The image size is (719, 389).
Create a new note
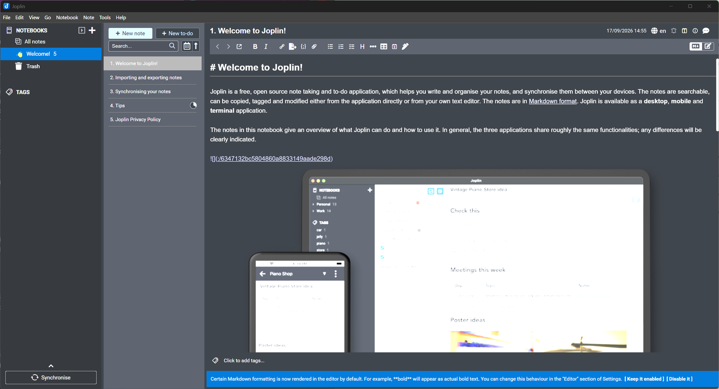click(x=130, y=34)
